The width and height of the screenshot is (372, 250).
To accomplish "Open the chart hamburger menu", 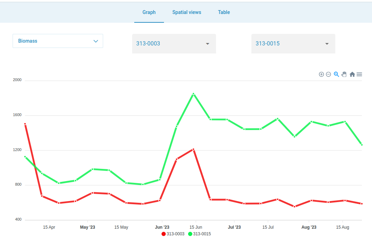I will click(359, 74).
